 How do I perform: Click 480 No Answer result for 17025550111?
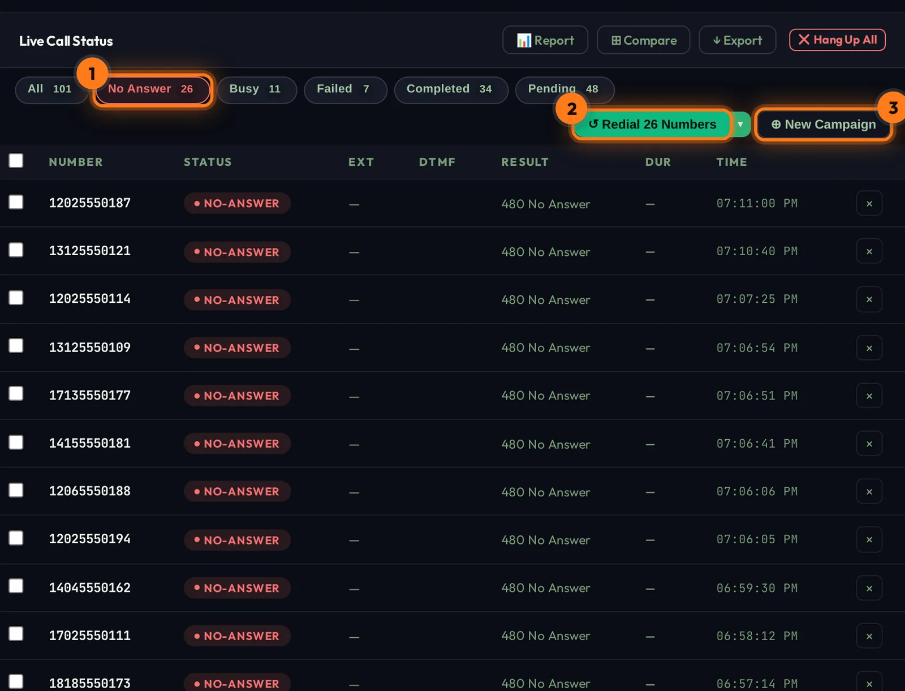(545, 636)
